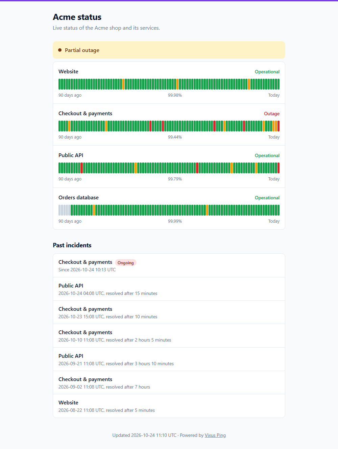Viewport: 338px width, 449px height.
Task: Click Checkout & payments name in uptime list
Action: pos(85,114)
